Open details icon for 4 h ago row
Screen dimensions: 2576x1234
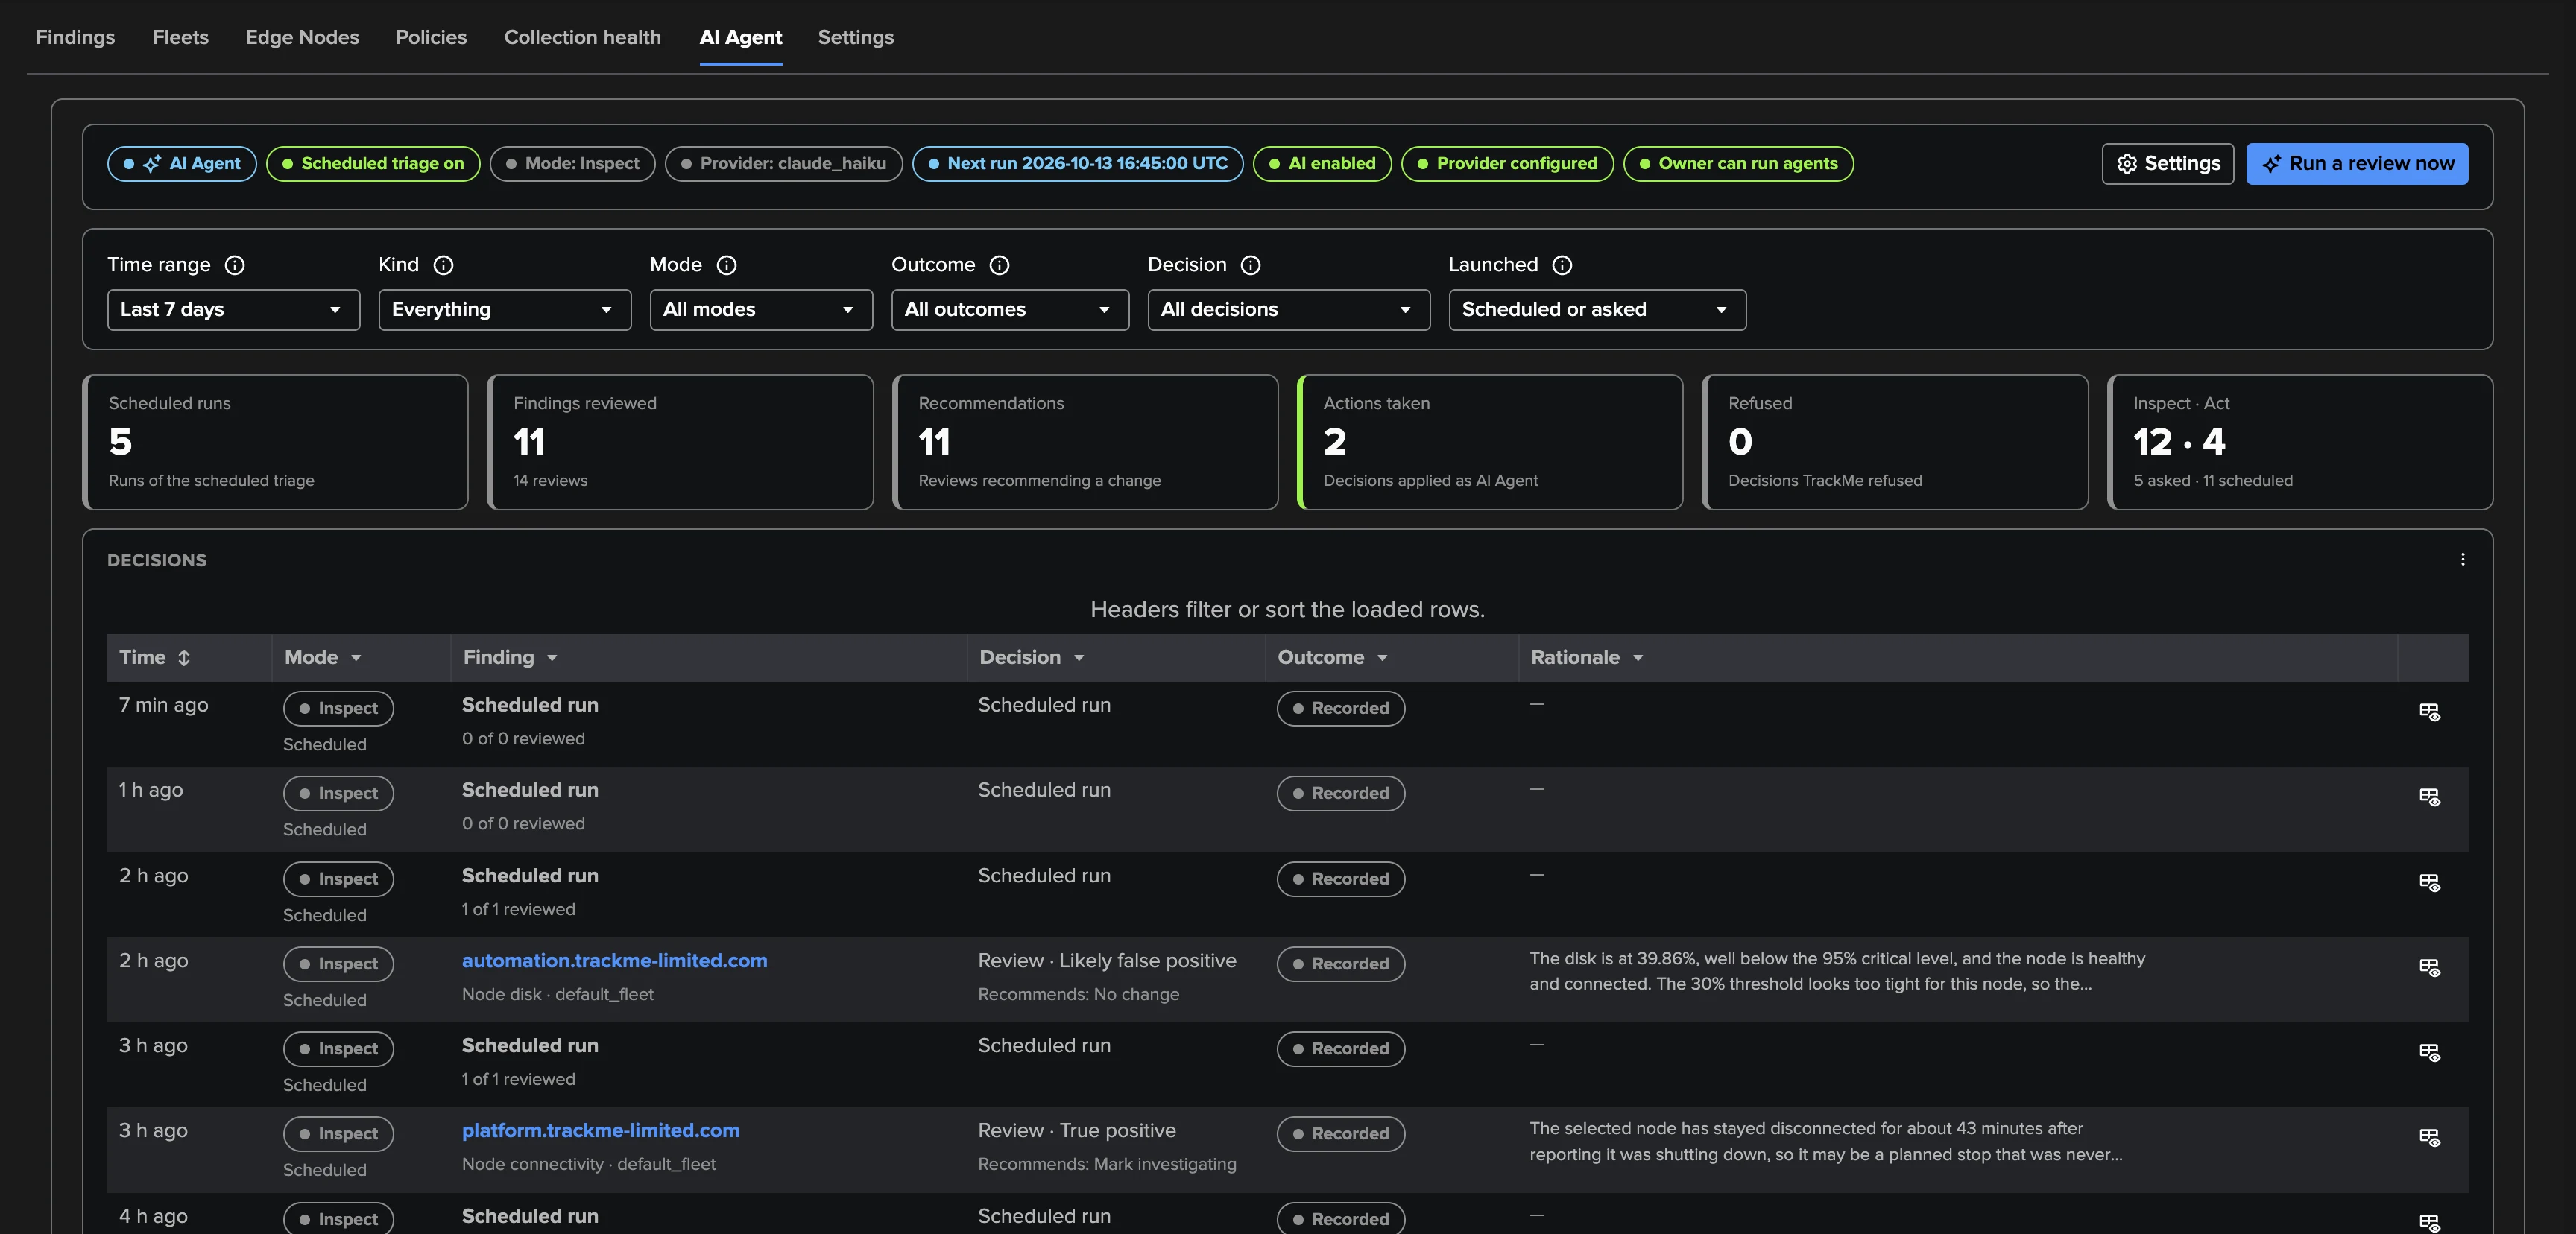2429,1222
